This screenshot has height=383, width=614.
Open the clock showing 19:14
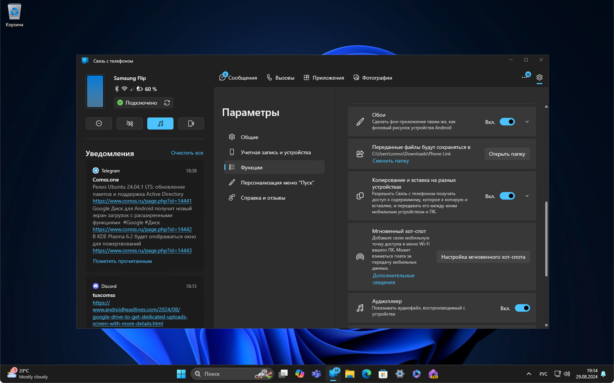click(x=587, y=374)
